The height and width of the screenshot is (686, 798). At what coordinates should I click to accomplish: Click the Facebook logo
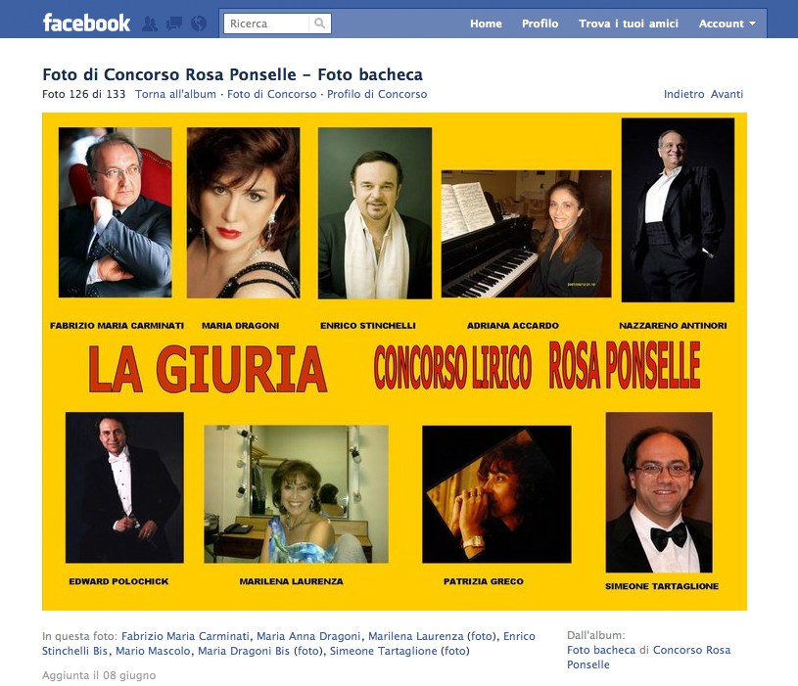[x=86, y=23]
